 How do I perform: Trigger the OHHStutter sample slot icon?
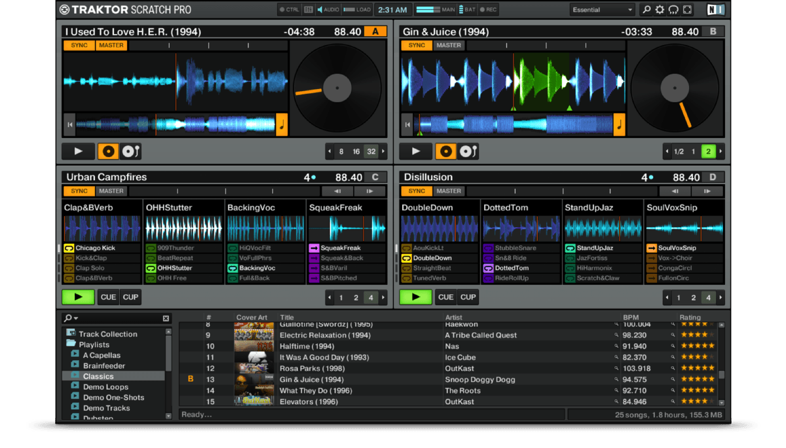tap(151, 268)
